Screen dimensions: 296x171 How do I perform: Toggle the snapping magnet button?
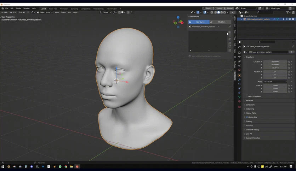click(119, 12)
